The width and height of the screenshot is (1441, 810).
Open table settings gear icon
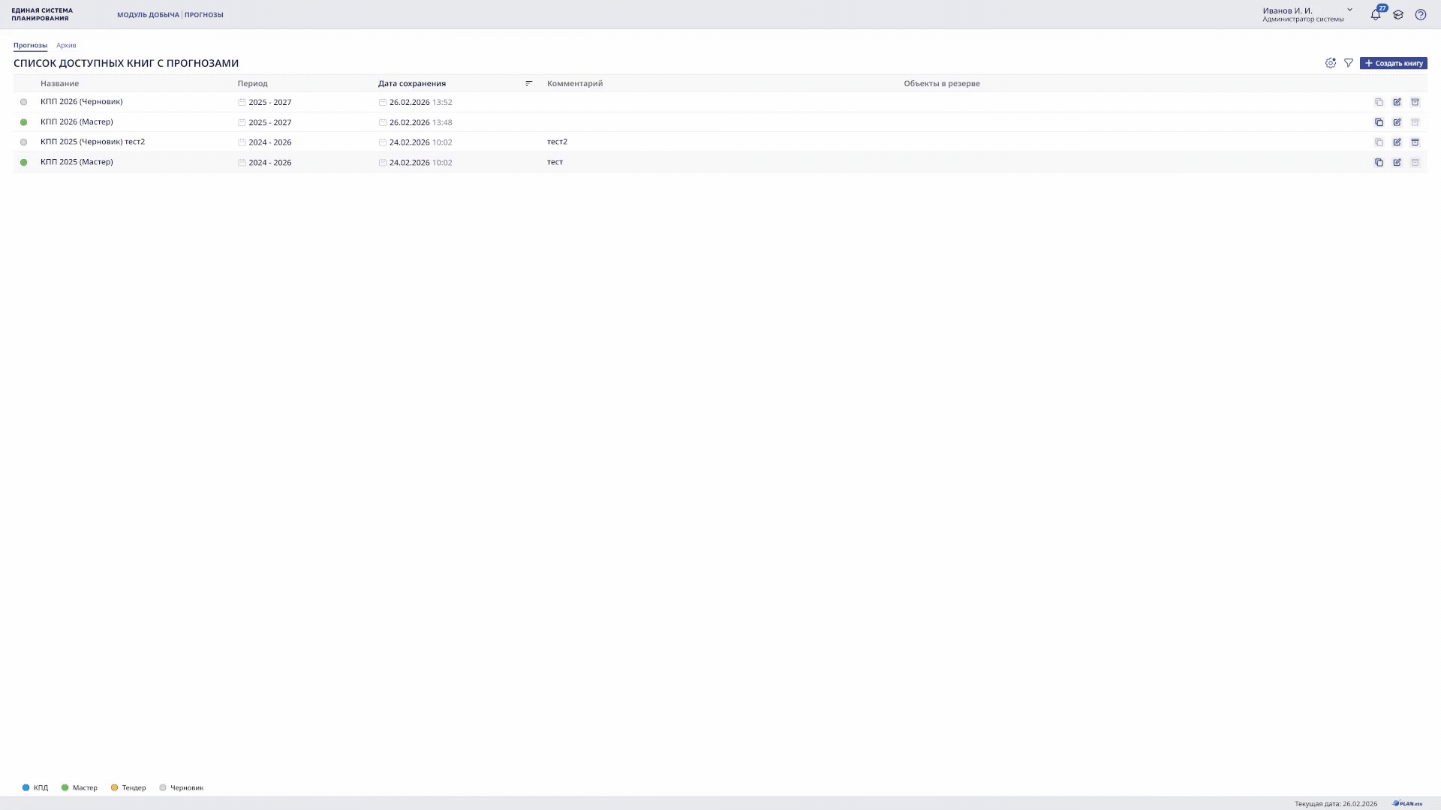[1330, 63]
